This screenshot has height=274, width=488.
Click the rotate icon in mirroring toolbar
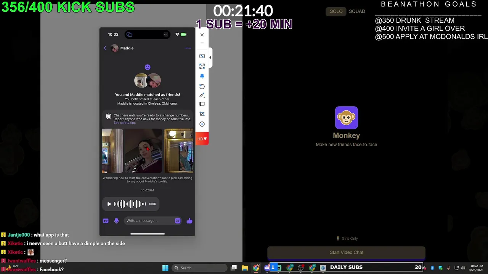202,86
